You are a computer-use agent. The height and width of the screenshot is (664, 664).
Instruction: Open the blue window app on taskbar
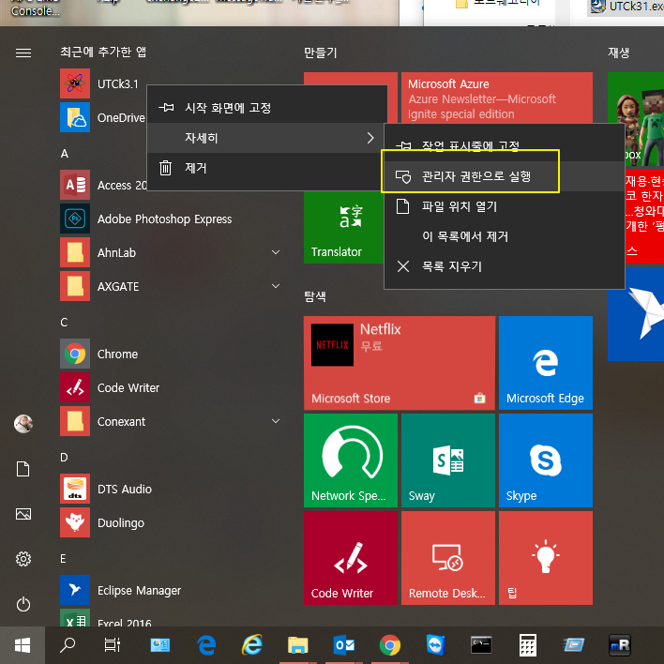pos(573,645)
